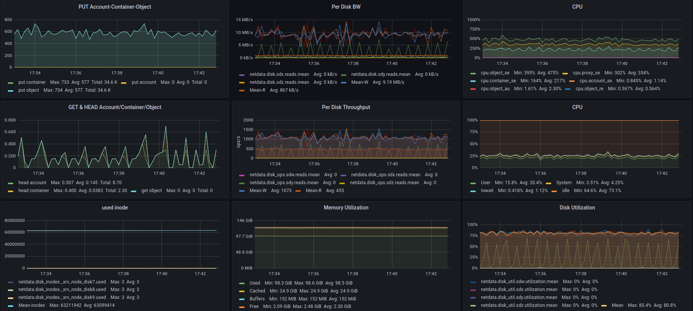Select the Iowait series in CPU legend
The width and height of the screenshot is (693, 311).
(x=487, y=191)
